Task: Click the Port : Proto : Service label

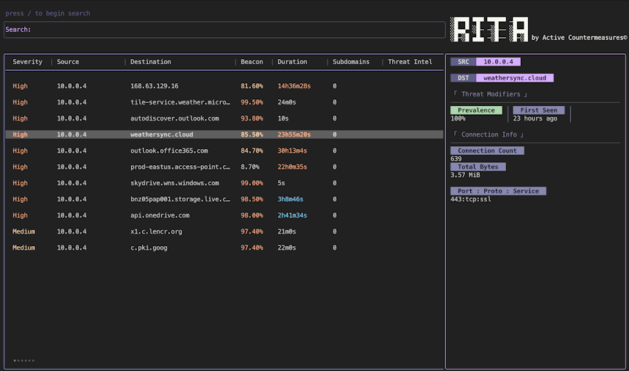Action: click(498, 191)
